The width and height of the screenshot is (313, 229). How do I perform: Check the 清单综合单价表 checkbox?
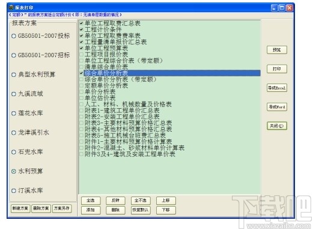pyautogui.click(x=81, y=67)
